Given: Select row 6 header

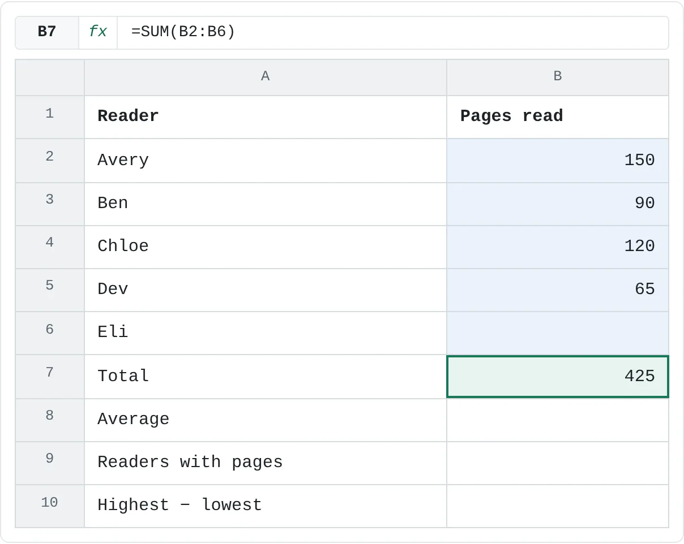Looking at the screenshot, I should 50,333.
